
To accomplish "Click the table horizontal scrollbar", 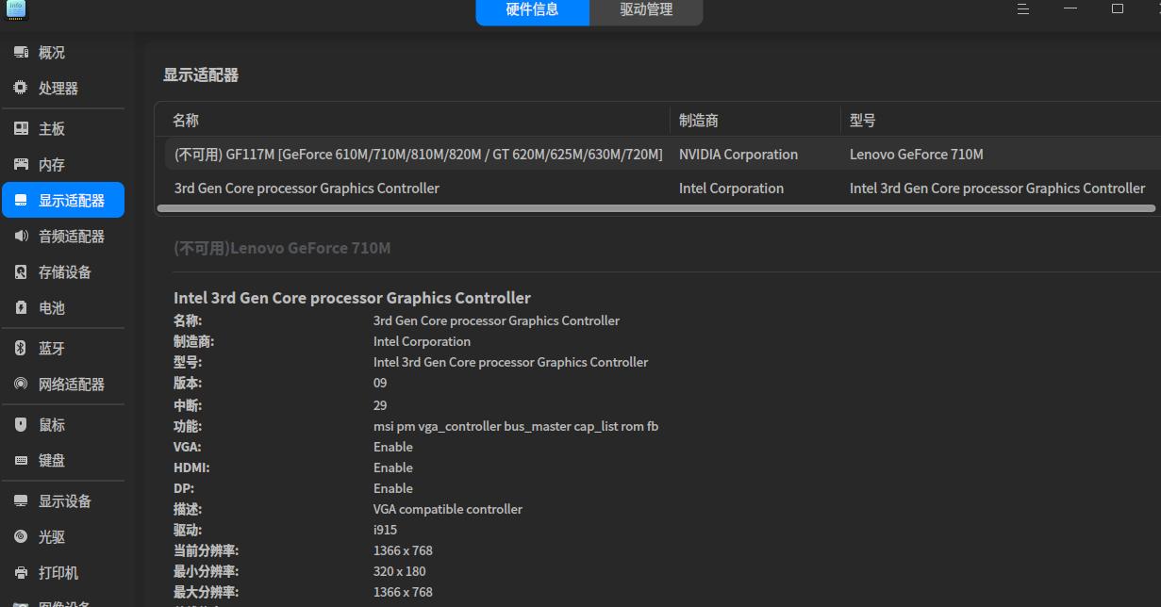I will [655, 208].
